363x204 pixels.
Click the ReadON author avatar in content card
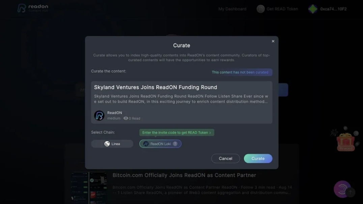coord(99,115)
